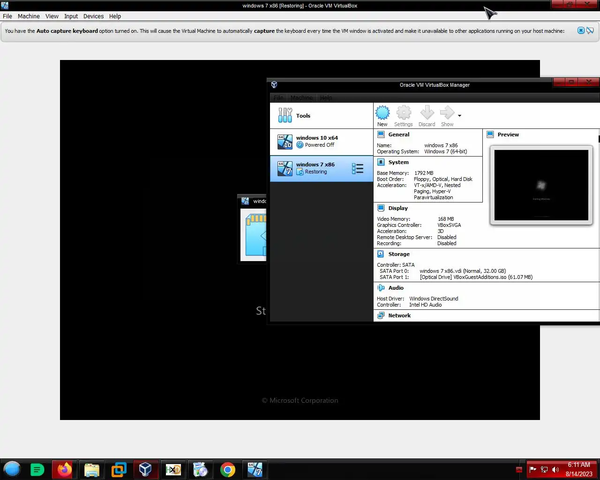Click the VirtualBox Manager title bar cube icon
600x480 pixels.
[274, 85]
